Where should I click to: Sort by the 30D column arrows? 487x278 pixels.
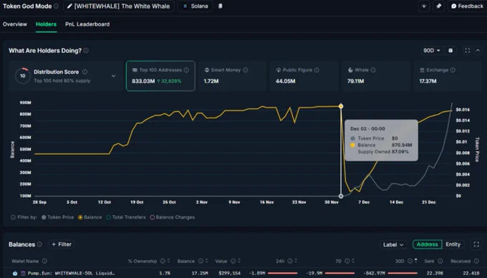coord(416,261)
